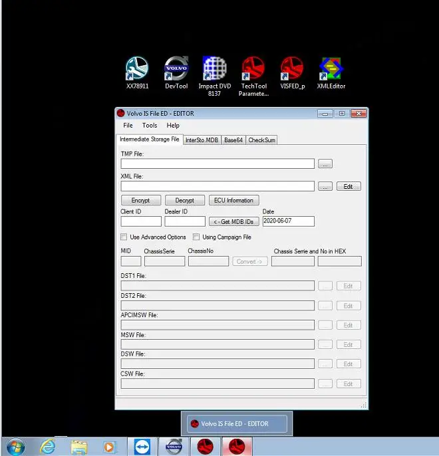Click the ChassisSerie input field

164,261
